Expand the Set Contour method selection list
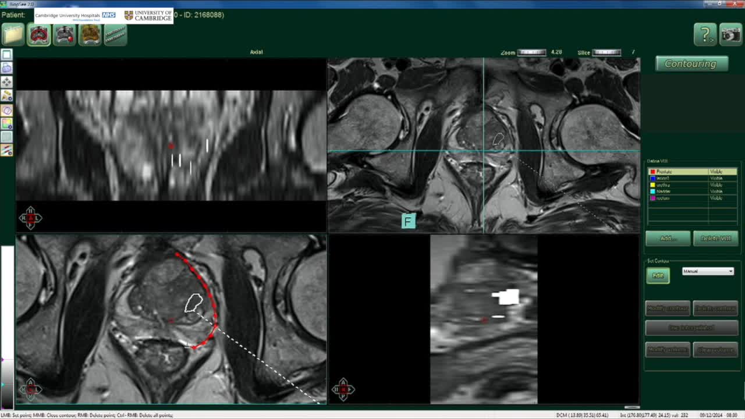This screenshot has width=745, height=419. pyautogui.click(x=708, y=271)
